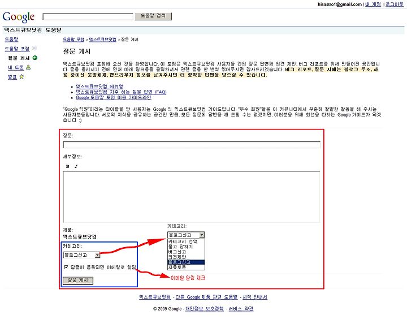Click the 도움말 검색 button

(153, 16)
